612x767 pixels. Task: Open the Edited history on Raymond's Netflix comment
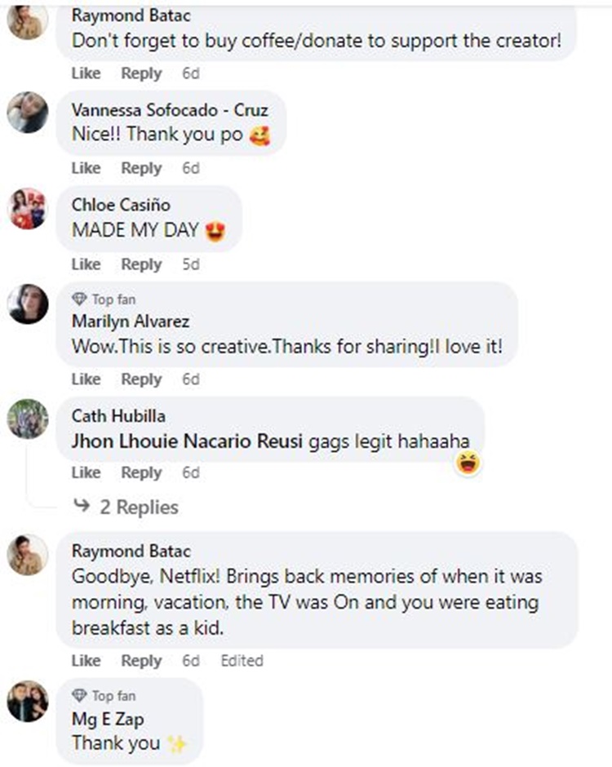click(x=242, y=660)
